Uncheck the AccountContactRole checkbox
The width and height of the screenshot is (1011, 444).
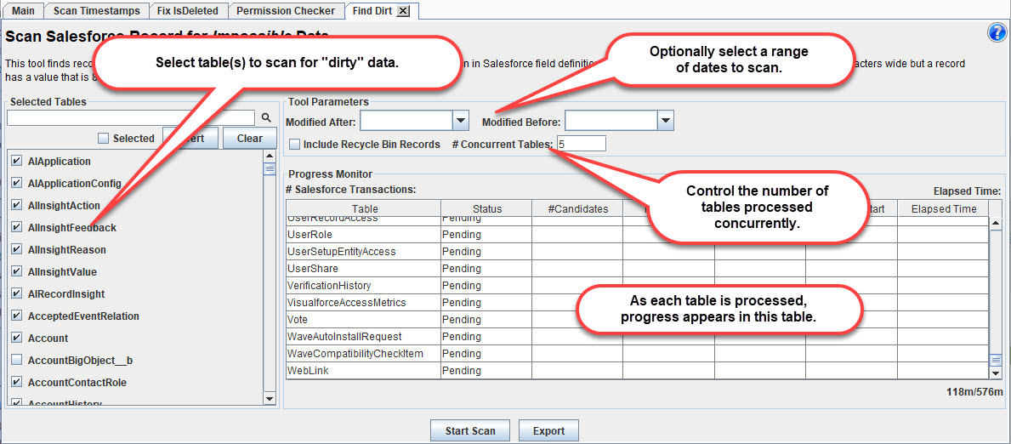(x=17, y=382)
